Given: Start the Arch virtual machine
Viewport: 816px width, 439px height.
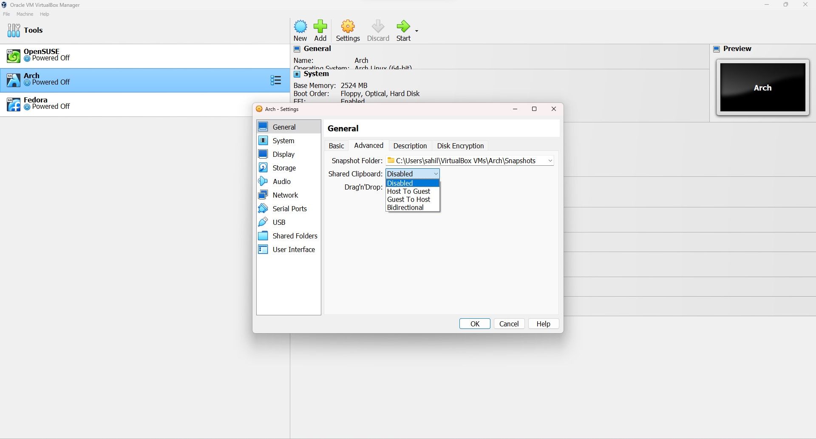Looking at the screenshot, I should [403, 30].
